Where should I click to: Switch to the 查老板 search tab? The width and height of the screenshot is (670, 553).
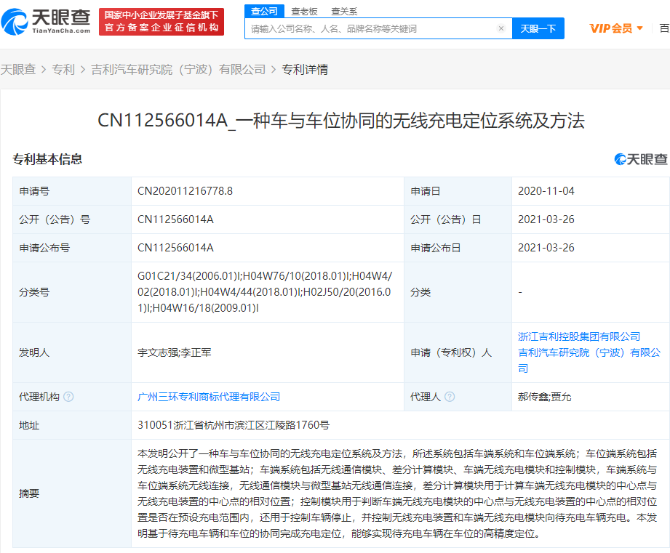(x=304, y=11)
